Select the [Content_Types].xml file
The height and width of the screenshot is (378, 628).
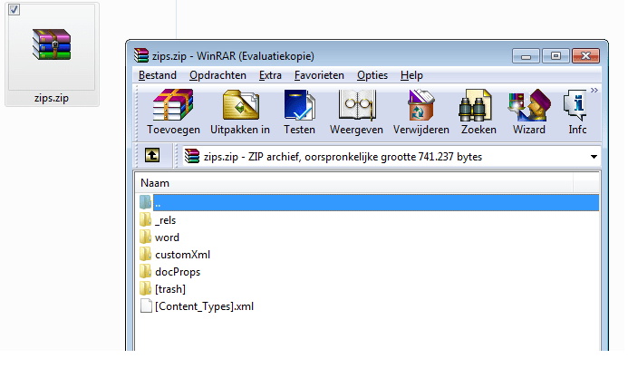click(204, 306)
